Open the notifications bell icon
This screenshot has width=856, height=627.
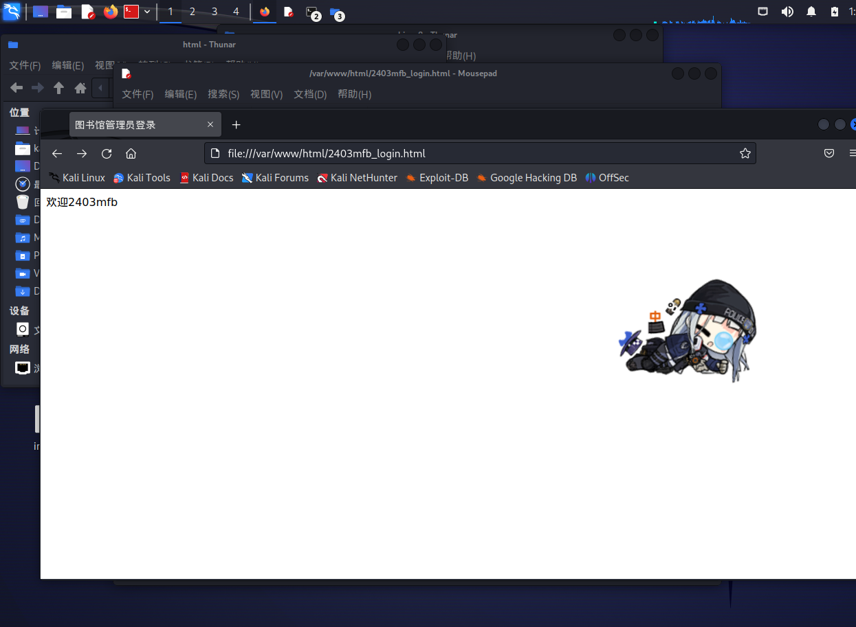point(811,12)
